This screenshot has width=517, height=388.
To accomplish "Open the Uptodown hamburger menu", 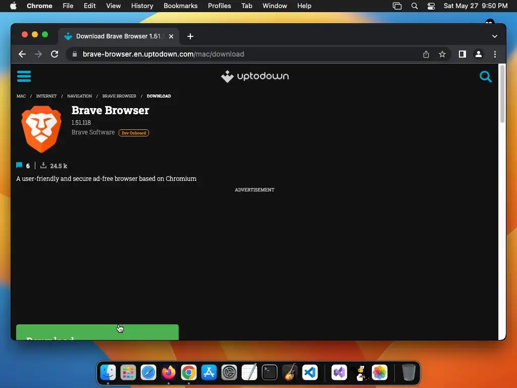I will tap(24, 76).
